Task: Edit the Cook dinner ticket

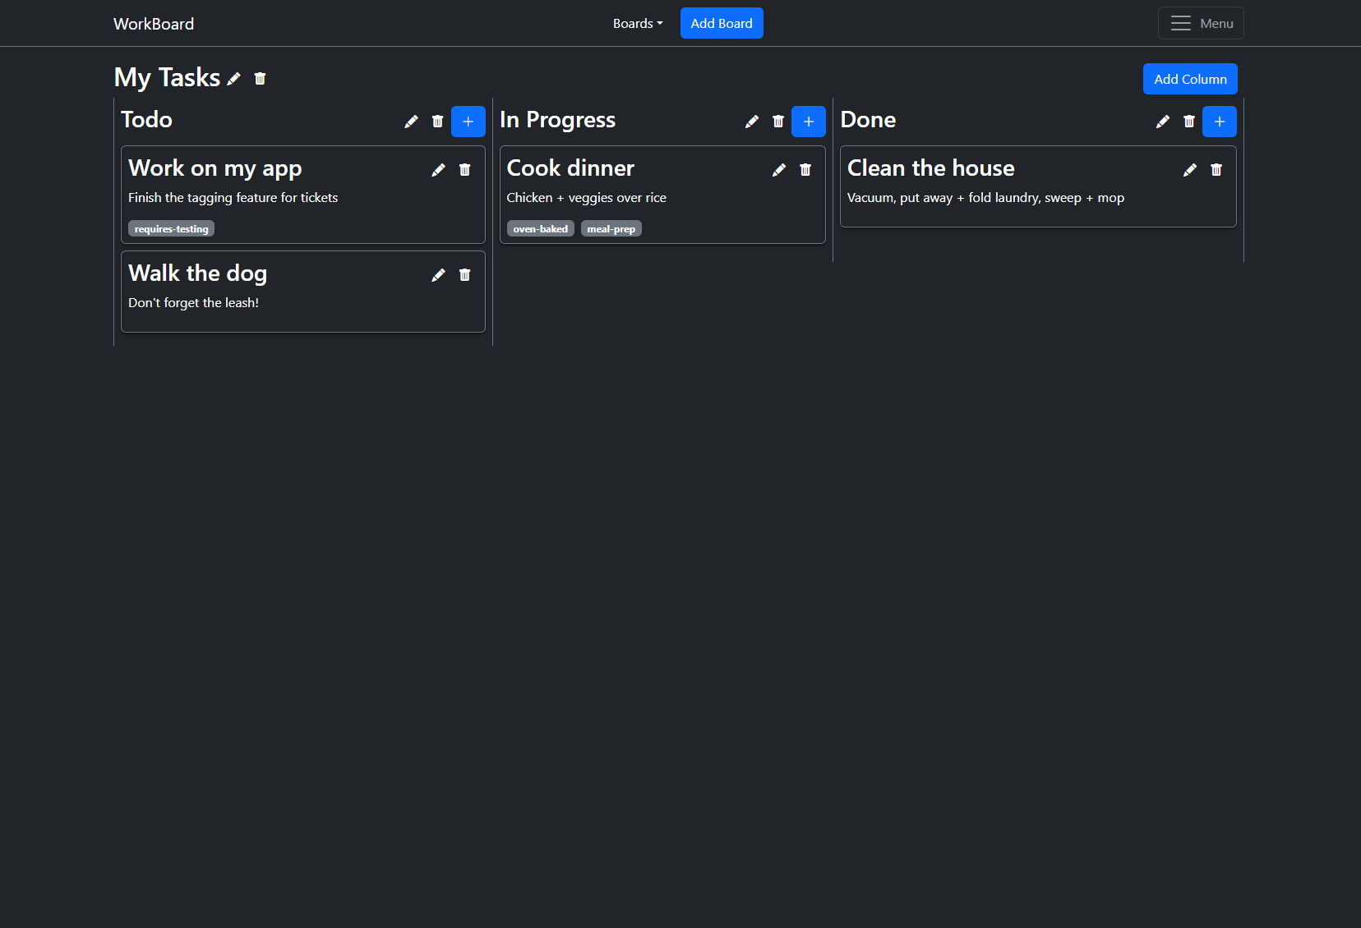Action: pos(779,170)
